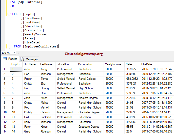Select the Sales value 4968.59
This screenshot has height=134, width=174.
coord(132,122)
